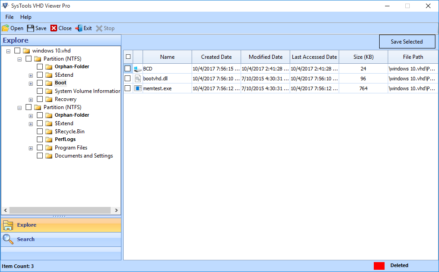Click the Search magnifier icon in the sidebar
The image size is (439, 272).
(8, 239)
